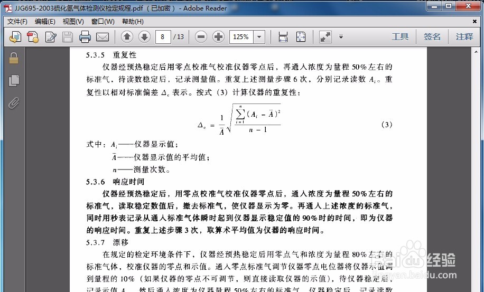Expand the toolbar customize arrow
This screenshot has height=292, width=484.
coord(341,36)
